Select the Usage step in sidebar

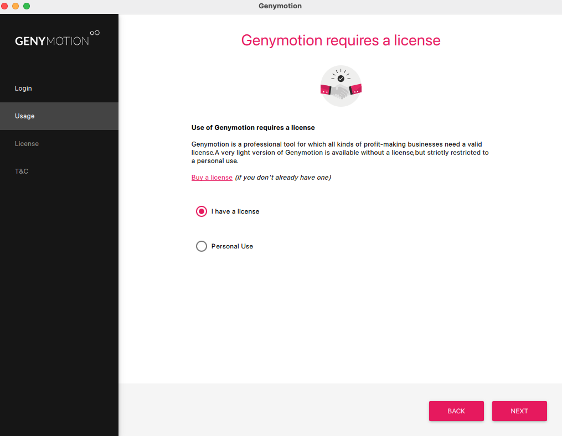(x=25, y=116)
